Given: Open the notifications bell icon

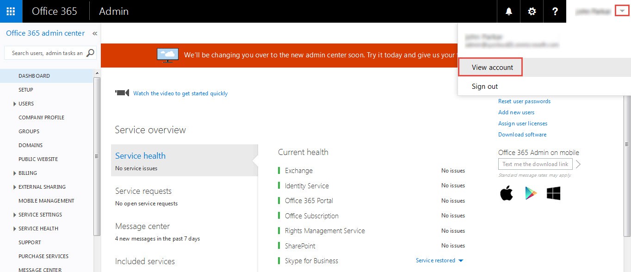Looking at the screenshot, I should tap(509, 11).
